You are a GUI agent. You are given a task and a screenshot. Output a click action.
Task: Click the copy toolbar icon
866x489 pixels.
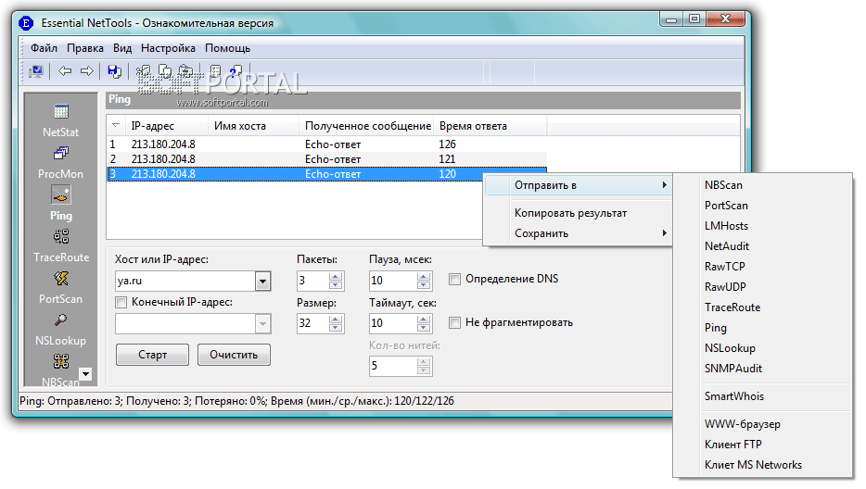165,71
